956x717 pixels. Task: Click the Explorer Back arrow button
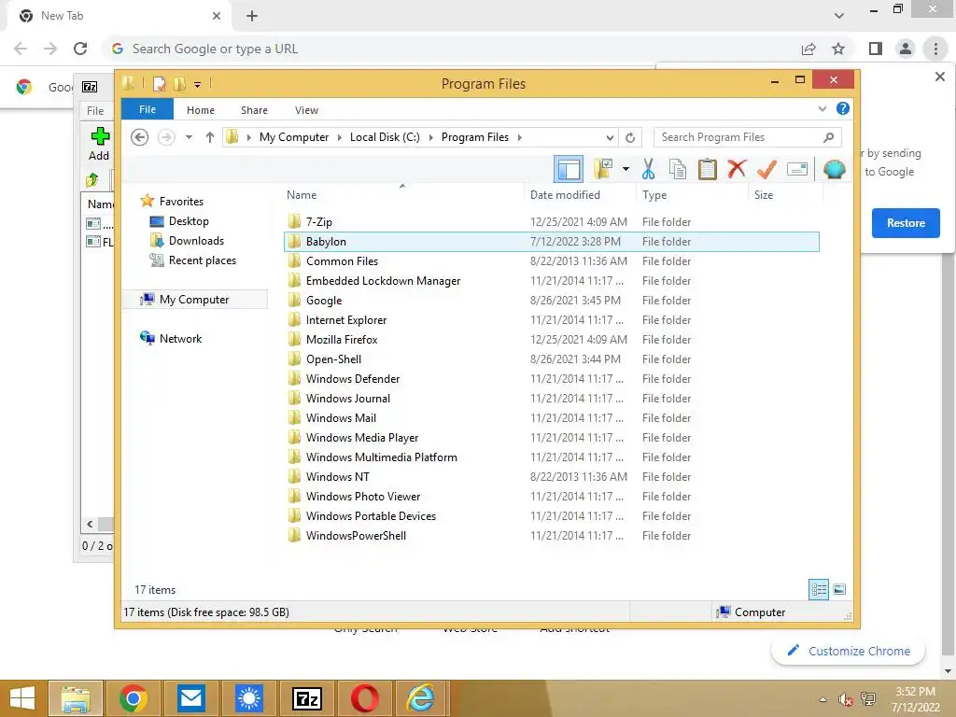tap(140, 137)
